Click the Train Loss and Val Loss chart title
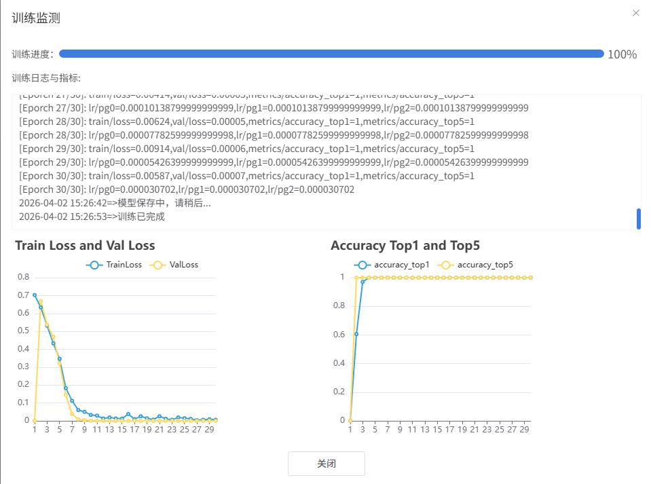 click(x=85, y=246)
